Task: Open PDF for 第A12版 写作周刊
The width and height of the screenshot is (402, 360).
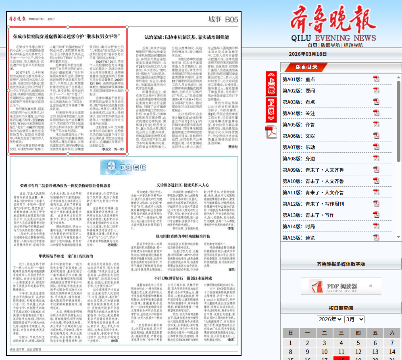Action: (x=377, y=204)
